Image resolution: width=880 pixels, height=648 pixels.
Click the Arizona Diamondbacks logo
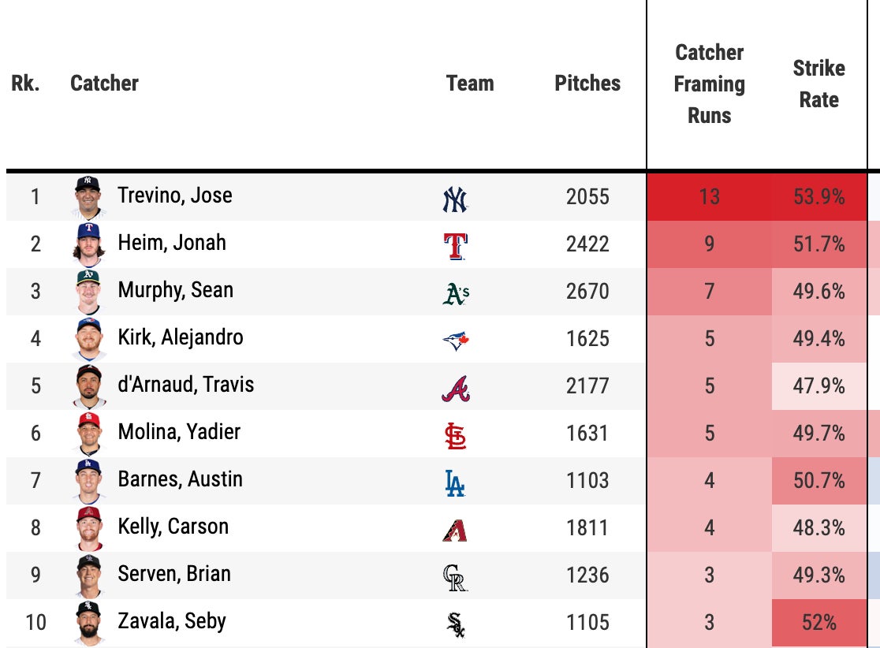455,529
